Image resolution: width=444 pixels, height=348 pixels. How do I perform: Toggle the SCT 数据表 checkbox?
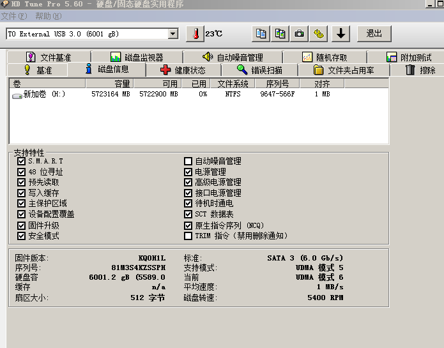click(188, 214)
